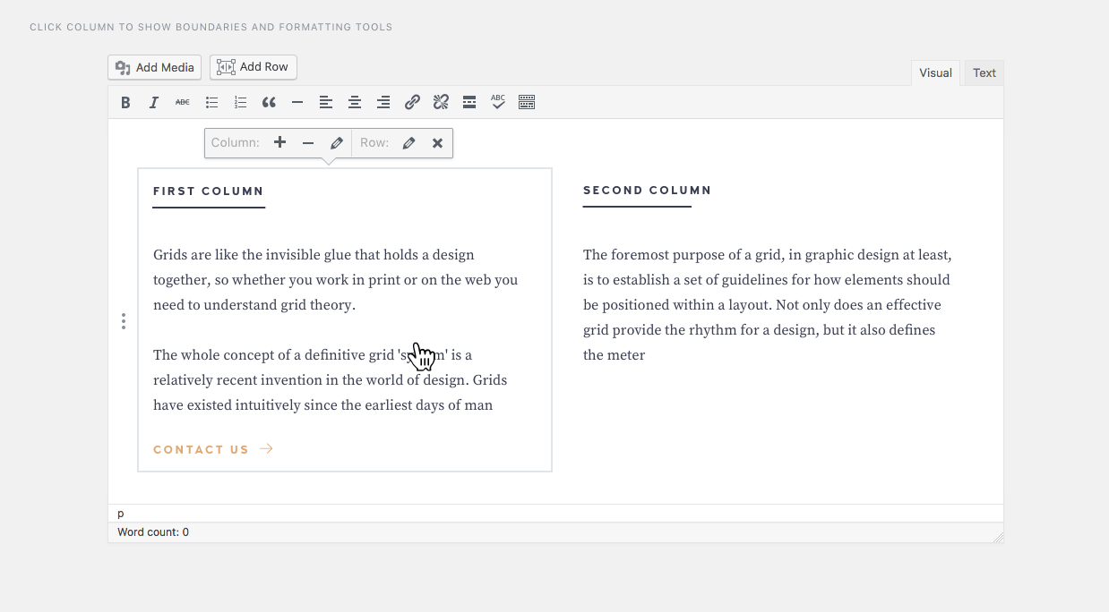Apply strikethrough formatting
Screen dimensions: 1109x612
click(x=183, y=103)
